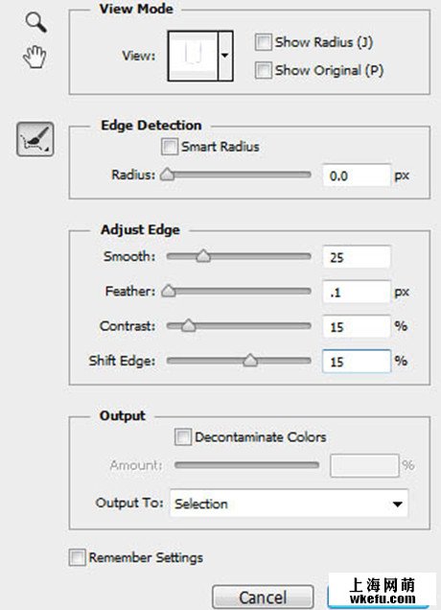Toggle the Smart Radius checkbox

(170, 147)
